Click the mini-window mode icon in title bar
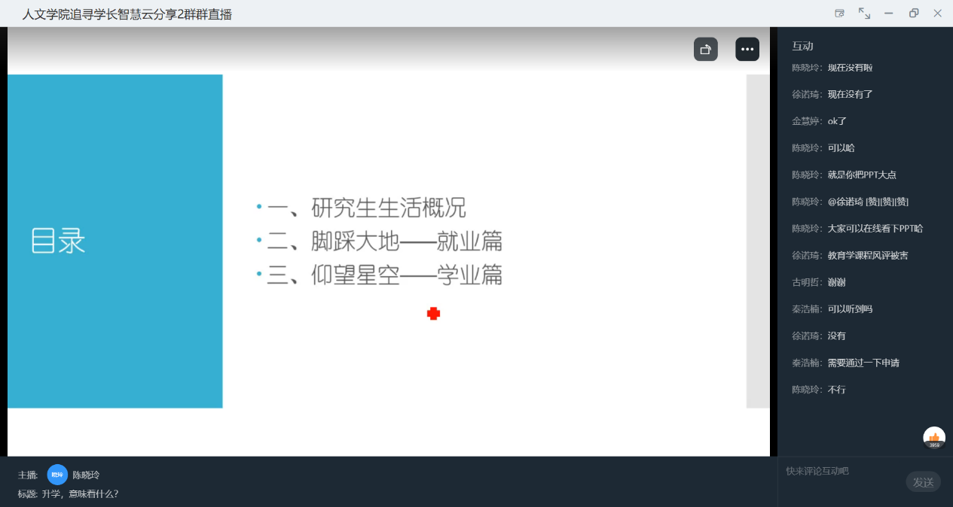953x507 pixels. [x=839, y=14]
